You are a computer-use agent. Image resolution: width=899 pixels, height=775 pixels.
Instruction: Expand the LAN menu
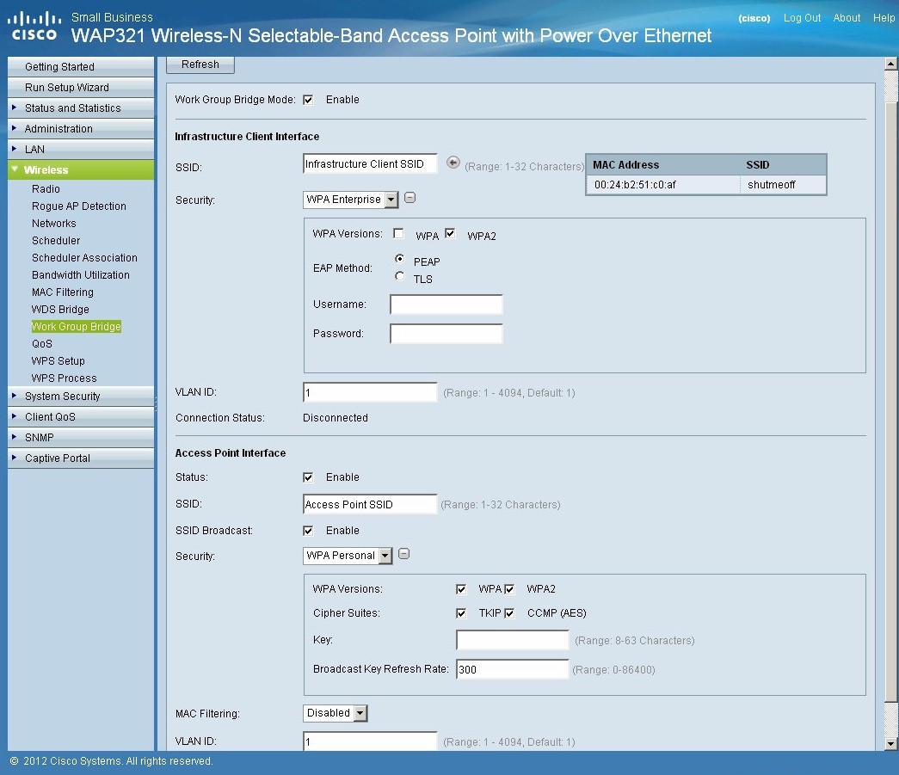(x=81, y=149)
